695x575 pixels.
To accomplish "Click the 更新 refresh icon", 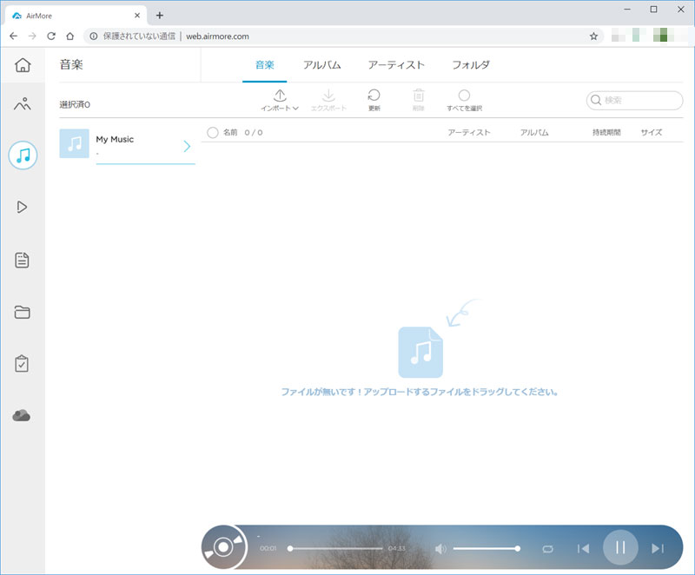I will click(374, 96).
